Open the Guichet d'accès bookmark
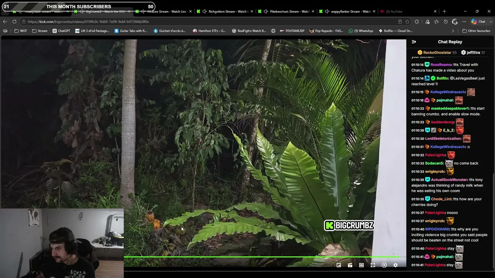Viewport: 495px width, 278px height. (x=169, y=31)
